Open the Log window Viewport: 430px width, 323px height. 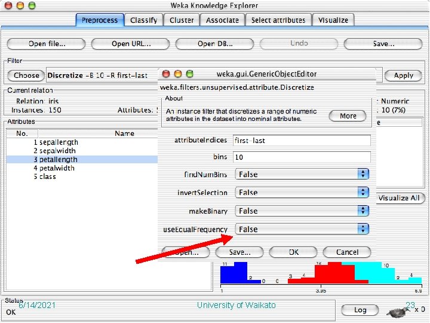(x=360, y=310)
